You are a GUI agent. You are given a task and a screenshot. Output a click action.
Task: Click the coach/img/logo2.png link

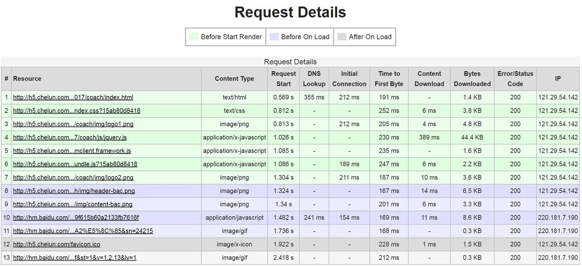pos(73,178)
